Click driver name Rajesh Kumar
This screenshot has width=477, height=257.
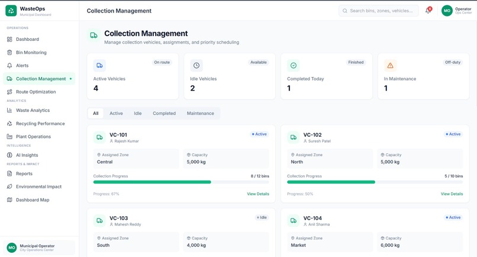point(127,141)
